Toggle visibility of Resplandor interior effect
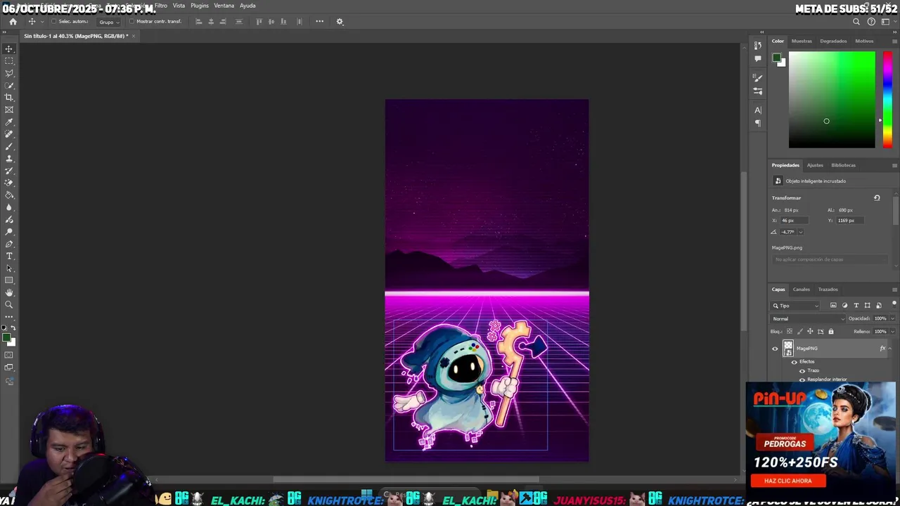900x506 pixels. tap(802, 379)
